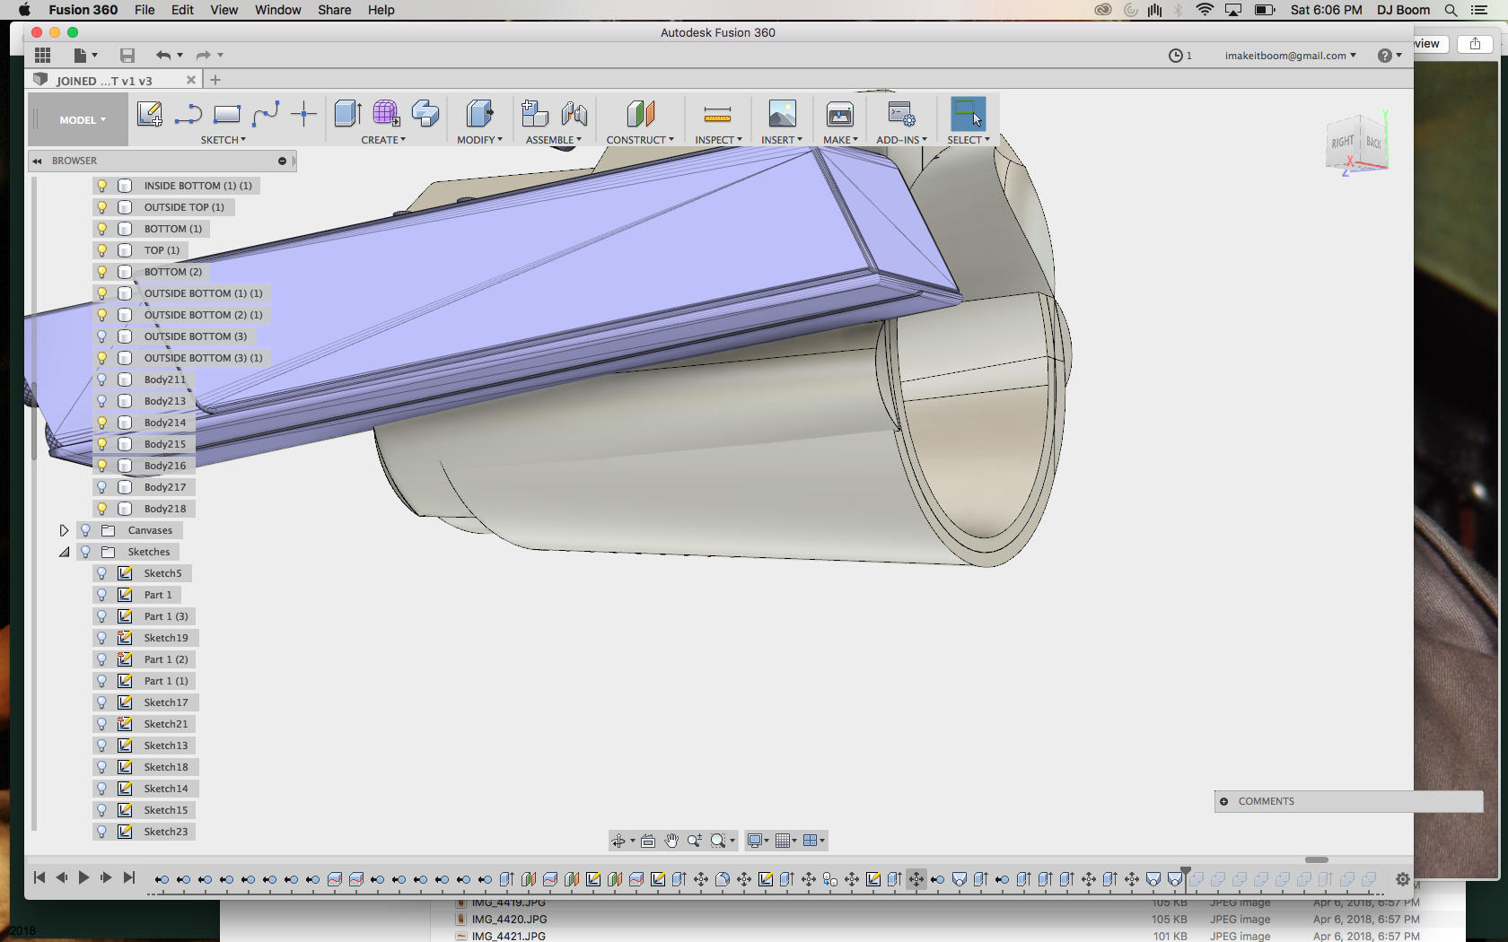Image resolution: width=1508 pixels, height=942 pixels.
Task: Click the new design plus button
Action: point(215,80)
